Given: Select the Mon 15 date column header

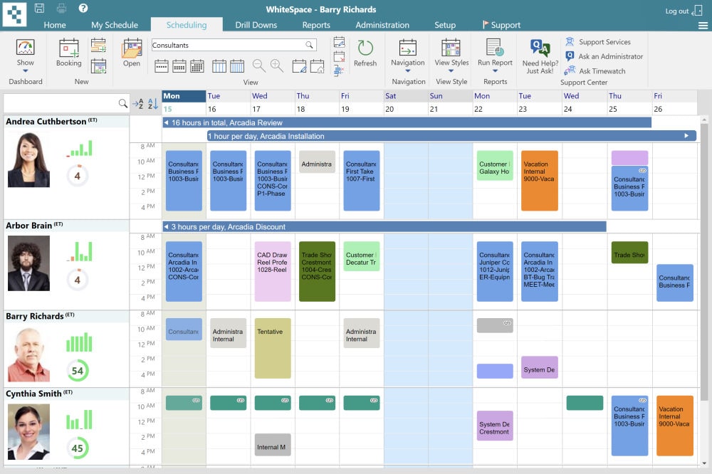Looking at the screenshot, I should [x=184, y=102].
